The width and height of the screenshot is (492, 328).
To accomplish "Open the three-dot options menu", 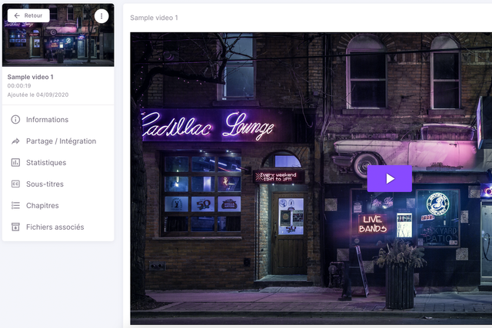I will [101, 15].
